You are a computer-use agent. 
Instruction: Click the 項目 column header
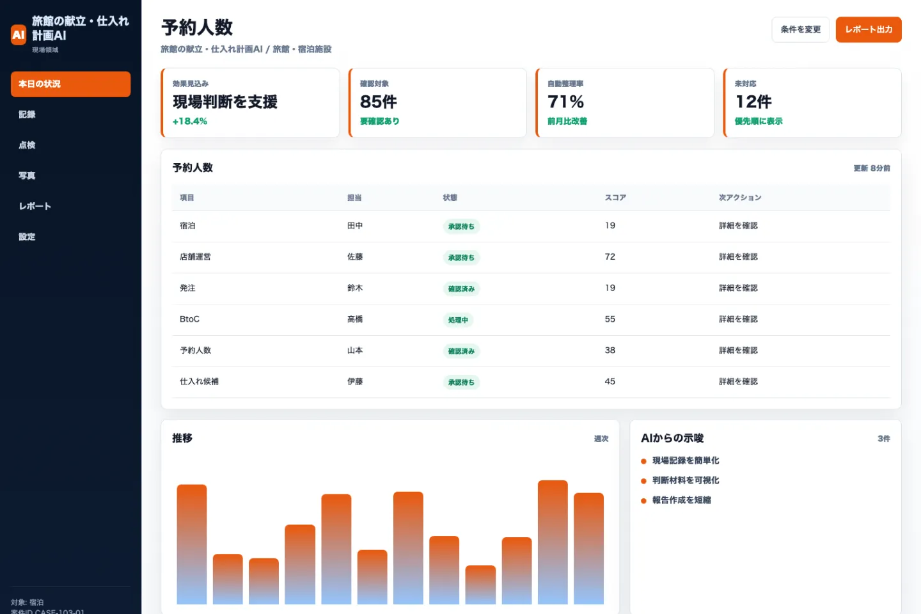[187, 198]
